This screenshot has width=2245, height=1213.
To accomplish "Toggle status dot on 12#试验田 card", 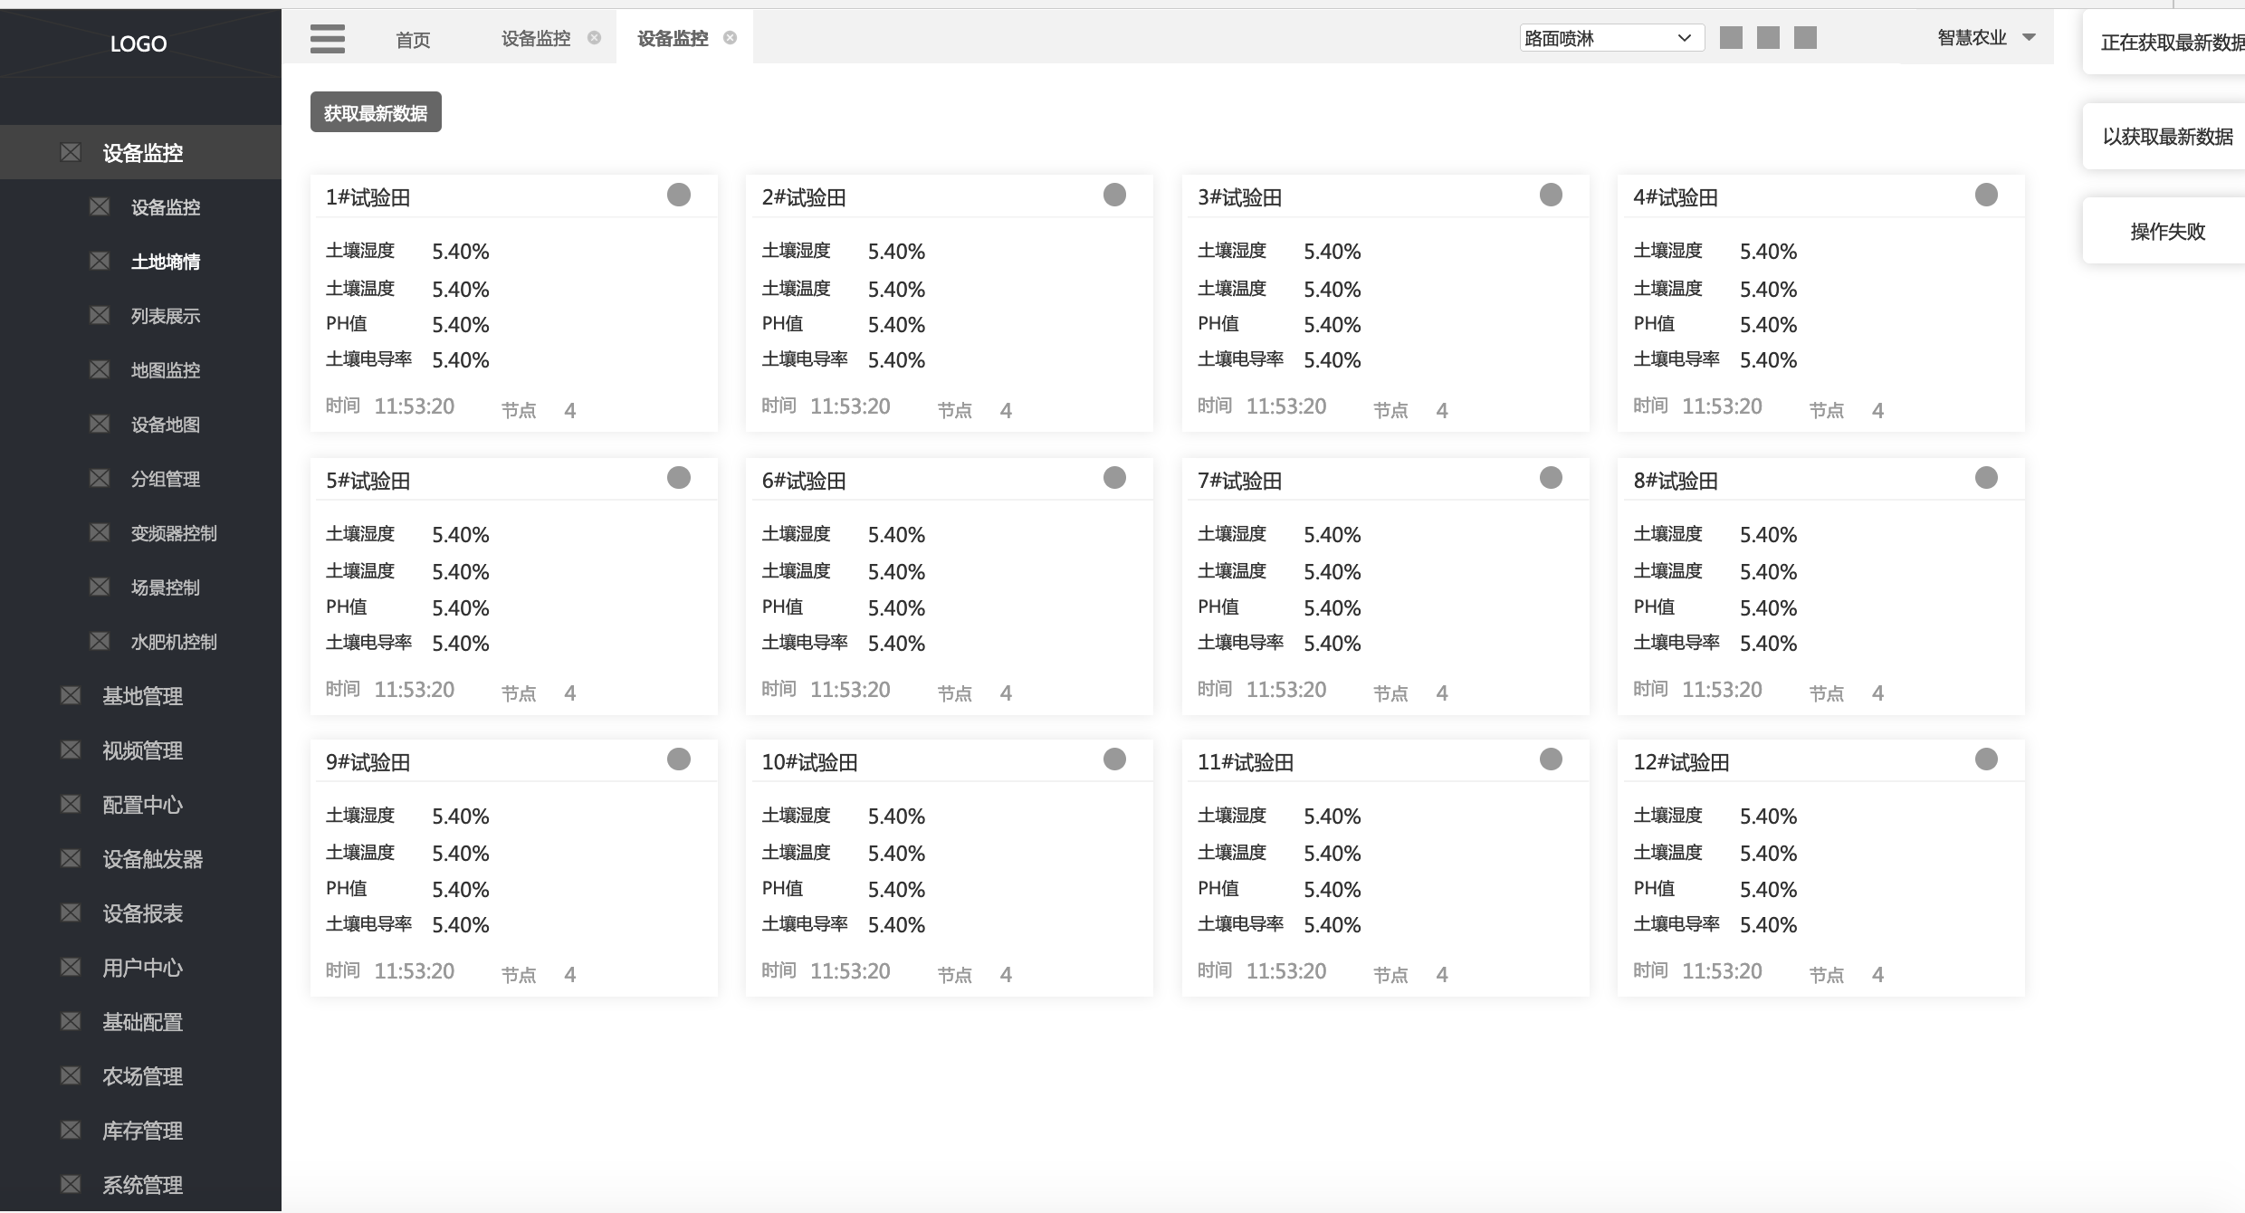I will [x=1986, y=759].
